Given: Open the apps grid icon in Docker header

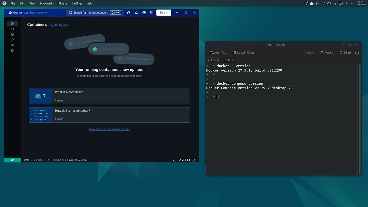Looking at the screenshot, I should pyautogui.click(x=152, y=13).
